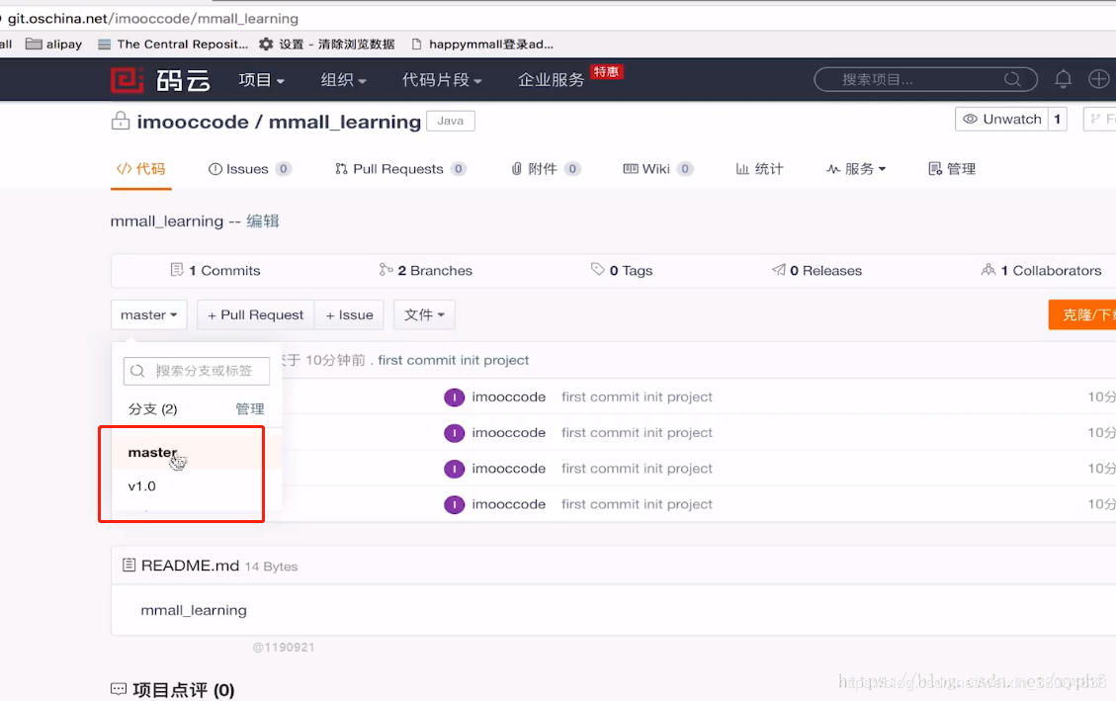Open the 文件 dropdown button
Screen dimensions: 1116x701
424,314
